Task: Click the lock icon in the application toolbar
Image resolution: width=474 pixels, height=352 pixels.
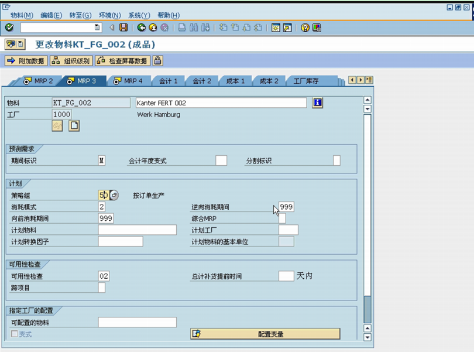Action: coord(157,60)
